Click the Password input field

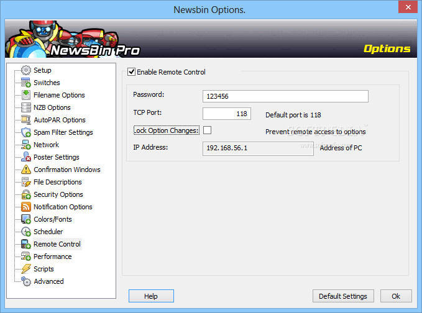tap(285, 96)
